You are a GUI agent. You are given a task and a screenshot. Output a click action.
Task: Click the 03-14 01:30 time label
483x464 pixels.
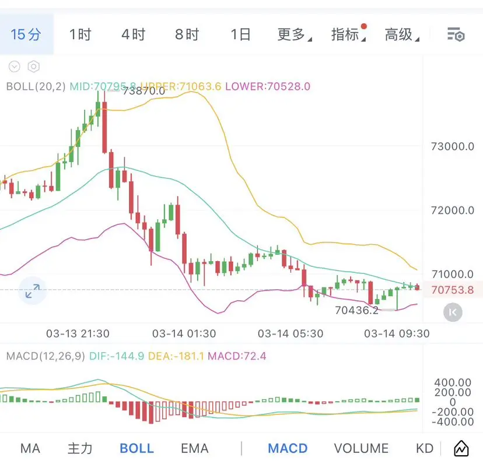point(184,333)
